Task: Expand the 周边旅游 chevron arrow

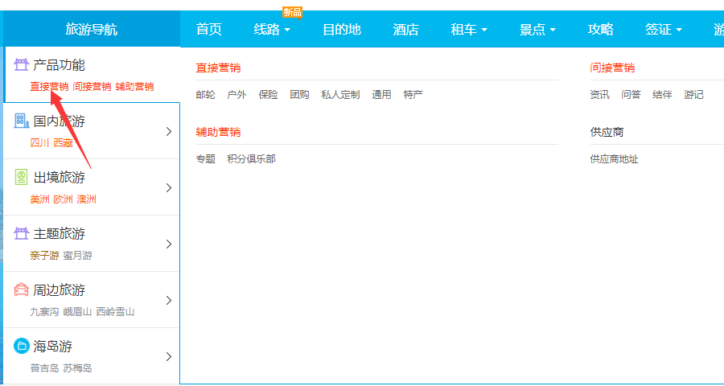Action: (168, 300)
